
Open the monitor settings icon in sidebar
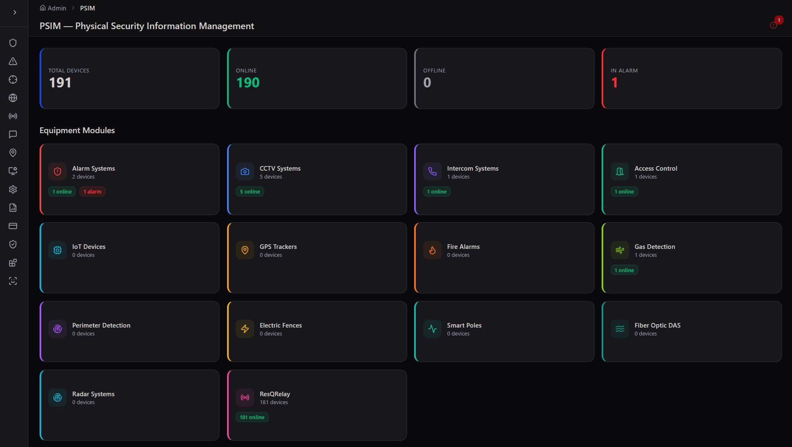pyautogui.click(x=13, y=171)
